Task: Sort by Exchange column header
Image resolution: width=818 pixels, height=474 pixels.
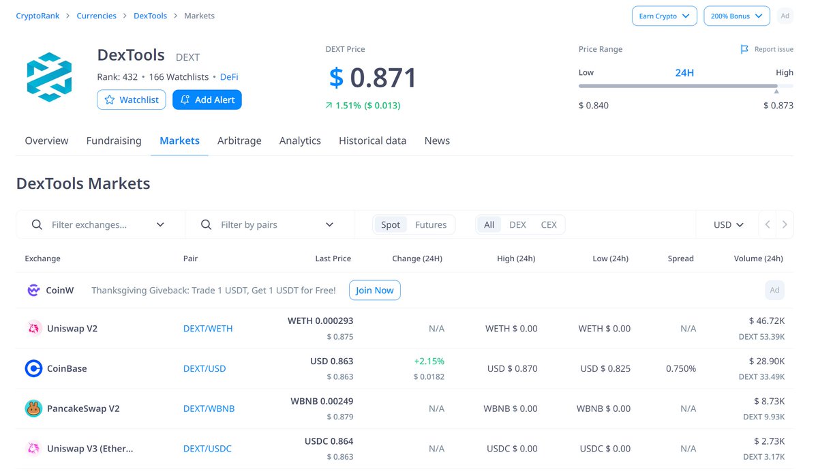Action: 42,258
